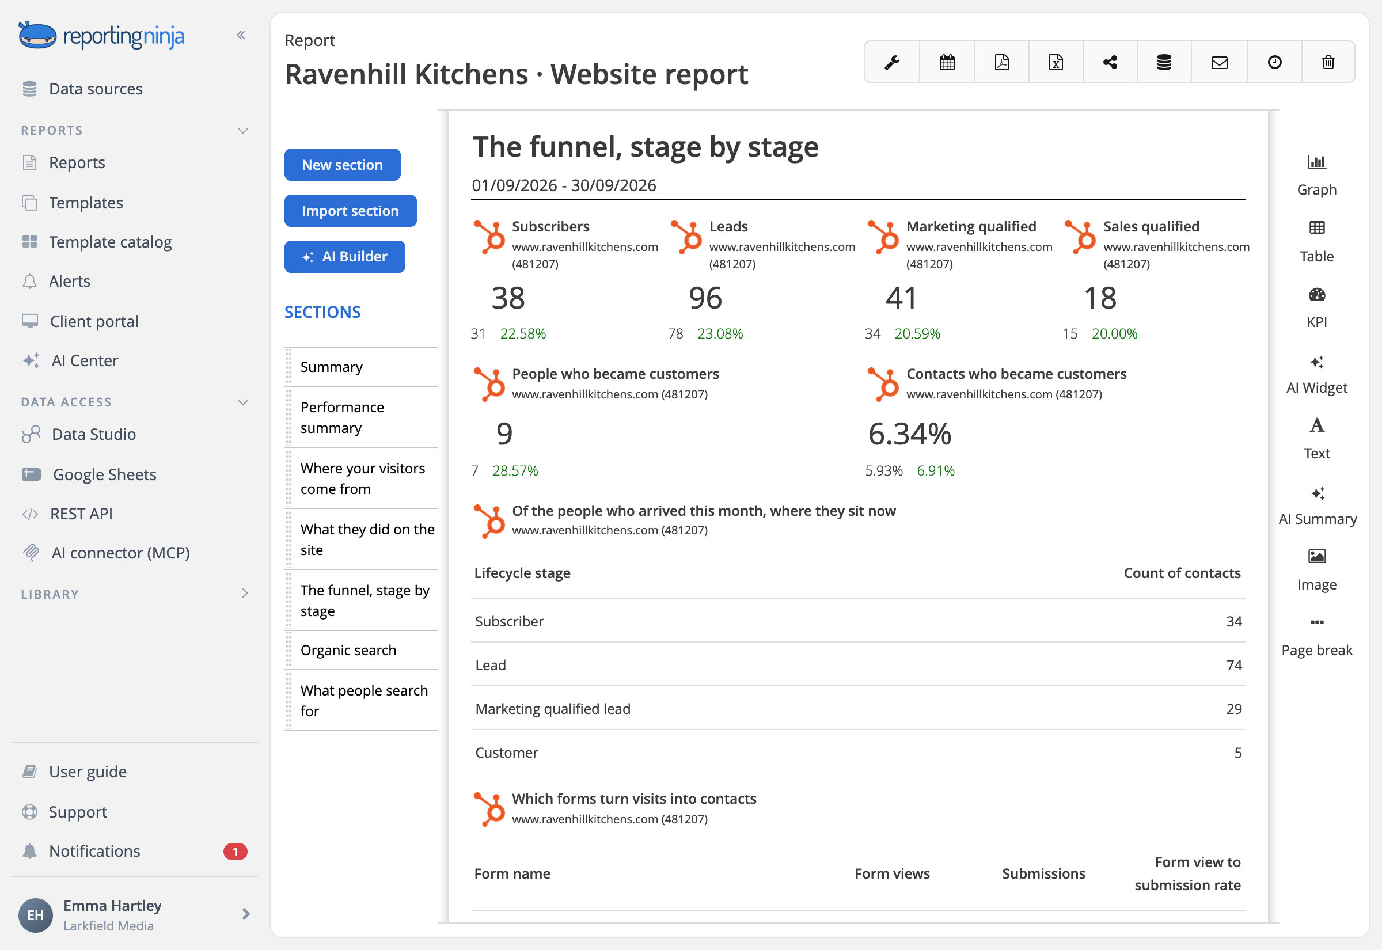This screenshot has width=1382, height=950.
Task: Open the schedule clock icon
Action: [x=1274, y=62]
